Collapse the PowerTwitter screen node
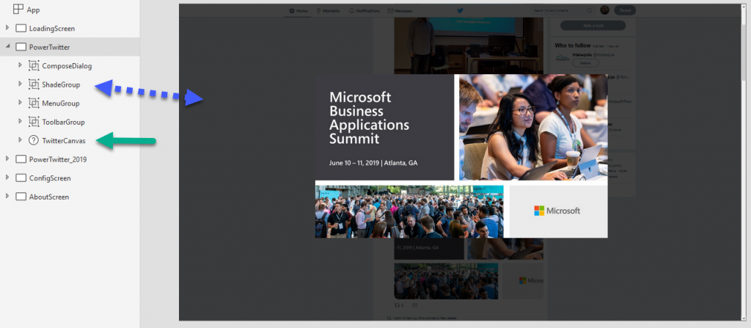Viewport: 751px width, 328px height. point(7,47)
